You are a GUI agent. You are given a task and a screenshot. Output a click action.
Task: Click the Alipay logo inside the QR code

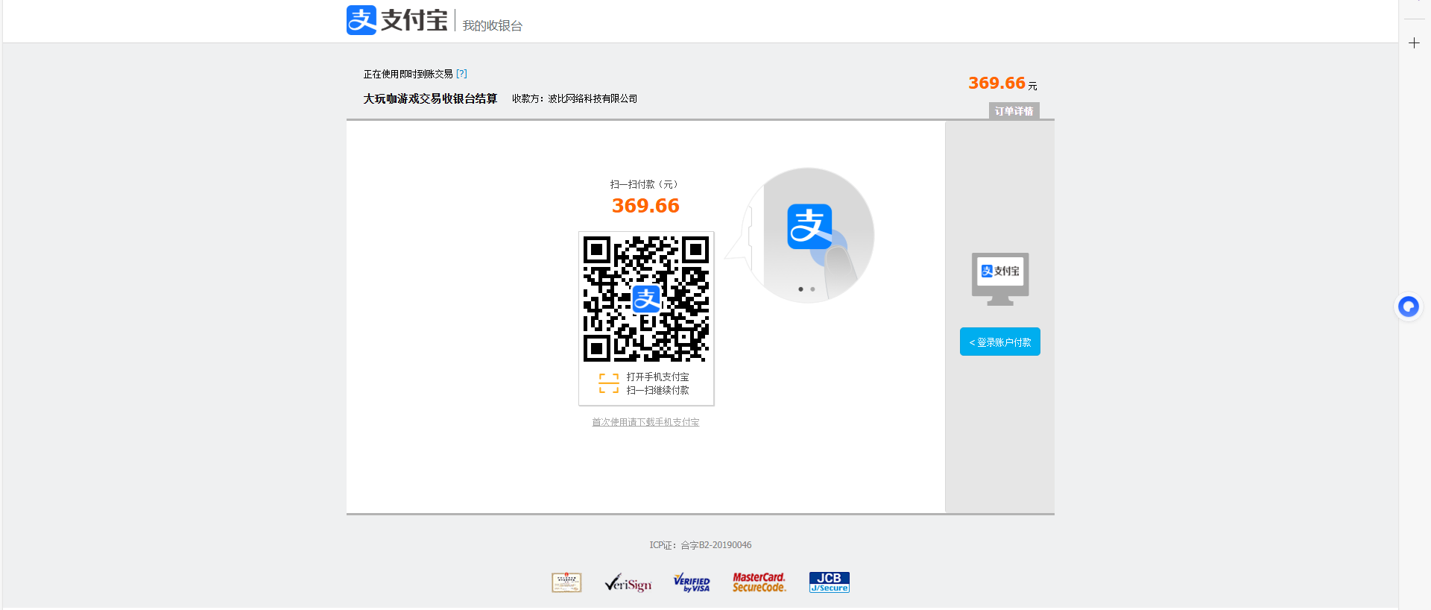(646, 300)
